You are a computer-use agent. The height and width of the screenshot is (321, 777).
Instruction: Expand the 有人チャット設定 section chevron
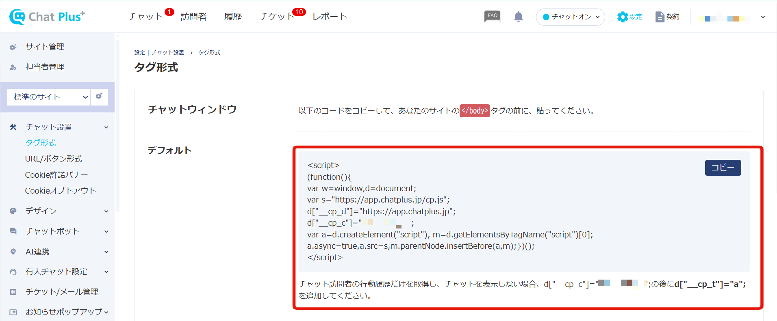click(106, 271)
